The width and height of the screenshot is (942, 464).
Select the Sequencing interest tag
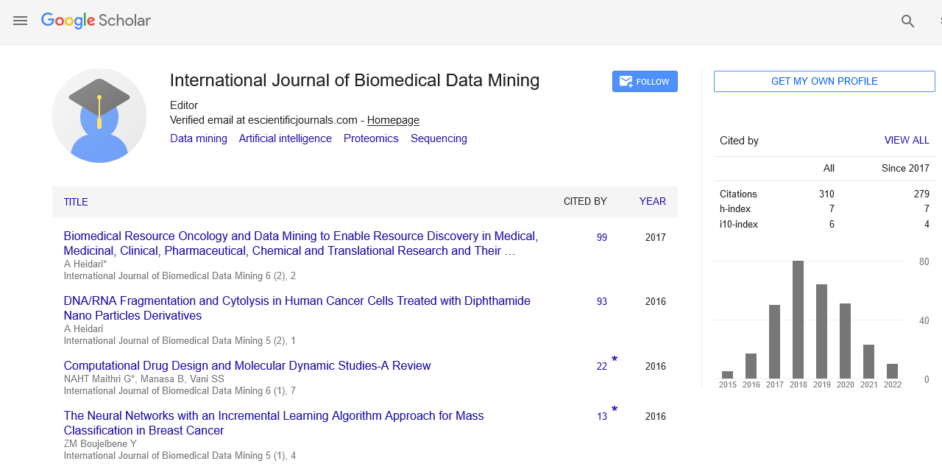[x=439, y=138]
